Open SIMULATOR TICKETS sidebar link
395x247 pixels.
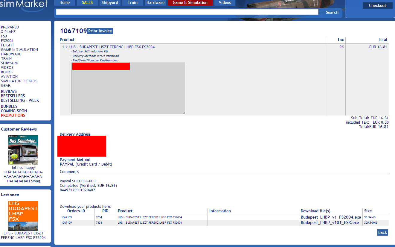(19, 81)
